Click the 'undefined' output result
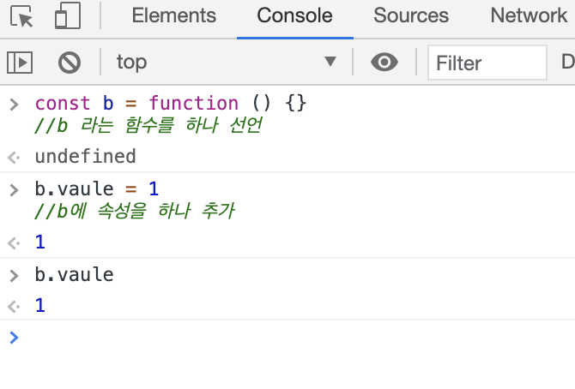 [x=85, y=156]
